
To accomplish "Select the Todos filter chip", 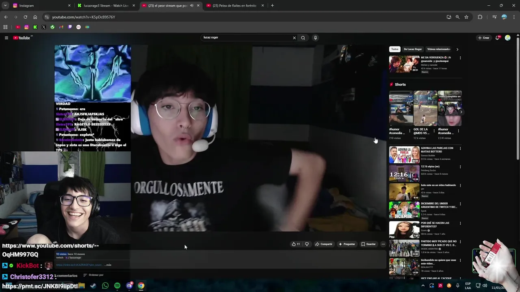I will [394, 49].
